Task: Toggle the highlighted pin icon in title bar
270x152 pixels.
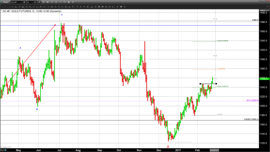Action: pos(39,2)
